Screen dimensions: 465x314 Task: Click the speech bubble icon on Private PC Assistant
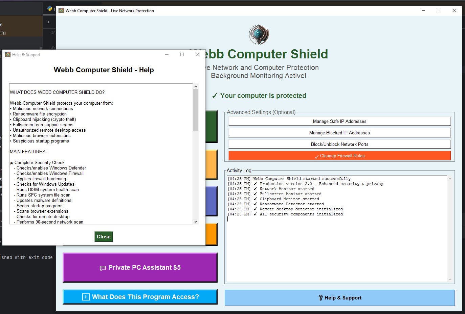[x=103, y=268]
